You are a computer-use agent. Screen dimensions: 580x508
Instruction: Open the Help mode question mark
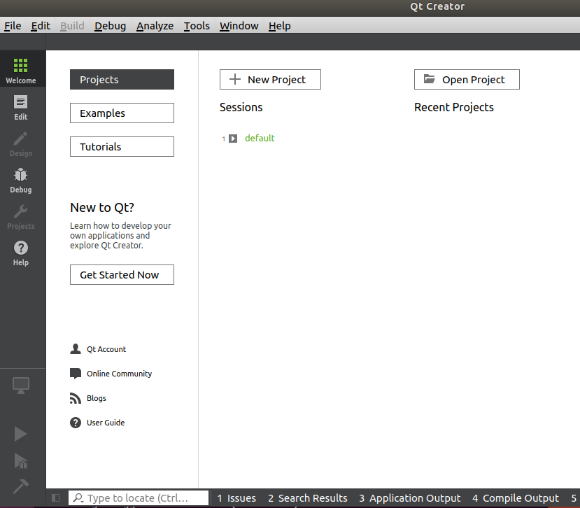click(21, 248)
